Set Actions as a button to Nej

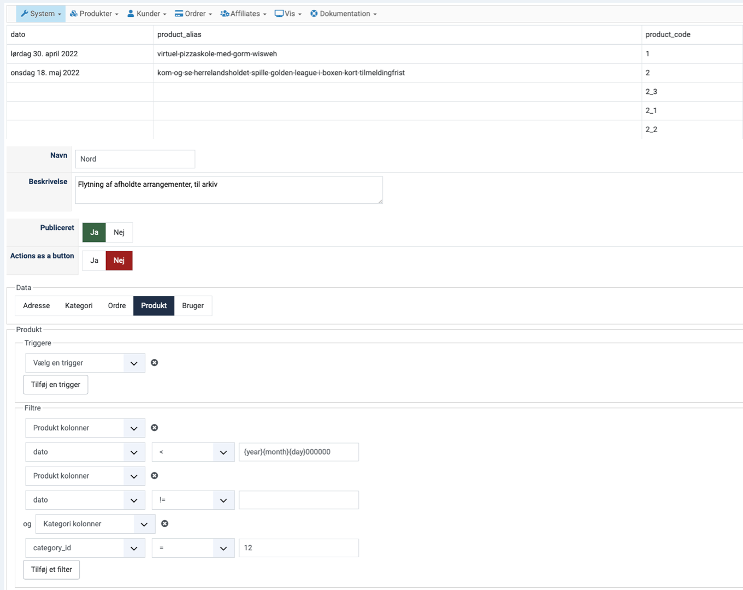coord(119,261)
